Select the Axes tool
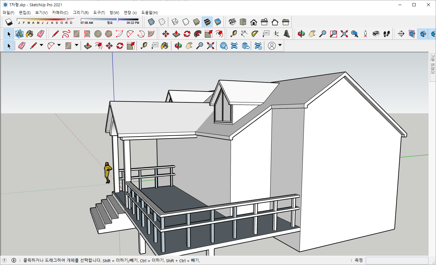The width and height of the screenshot is (436, 265). pos(276,34)
